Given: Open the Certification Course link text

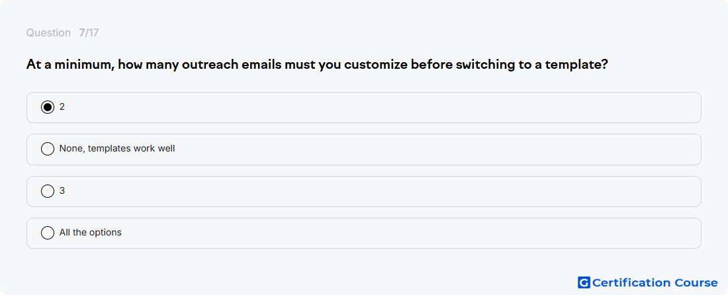Looking at the screenshot, I should [x=655, y=283].
